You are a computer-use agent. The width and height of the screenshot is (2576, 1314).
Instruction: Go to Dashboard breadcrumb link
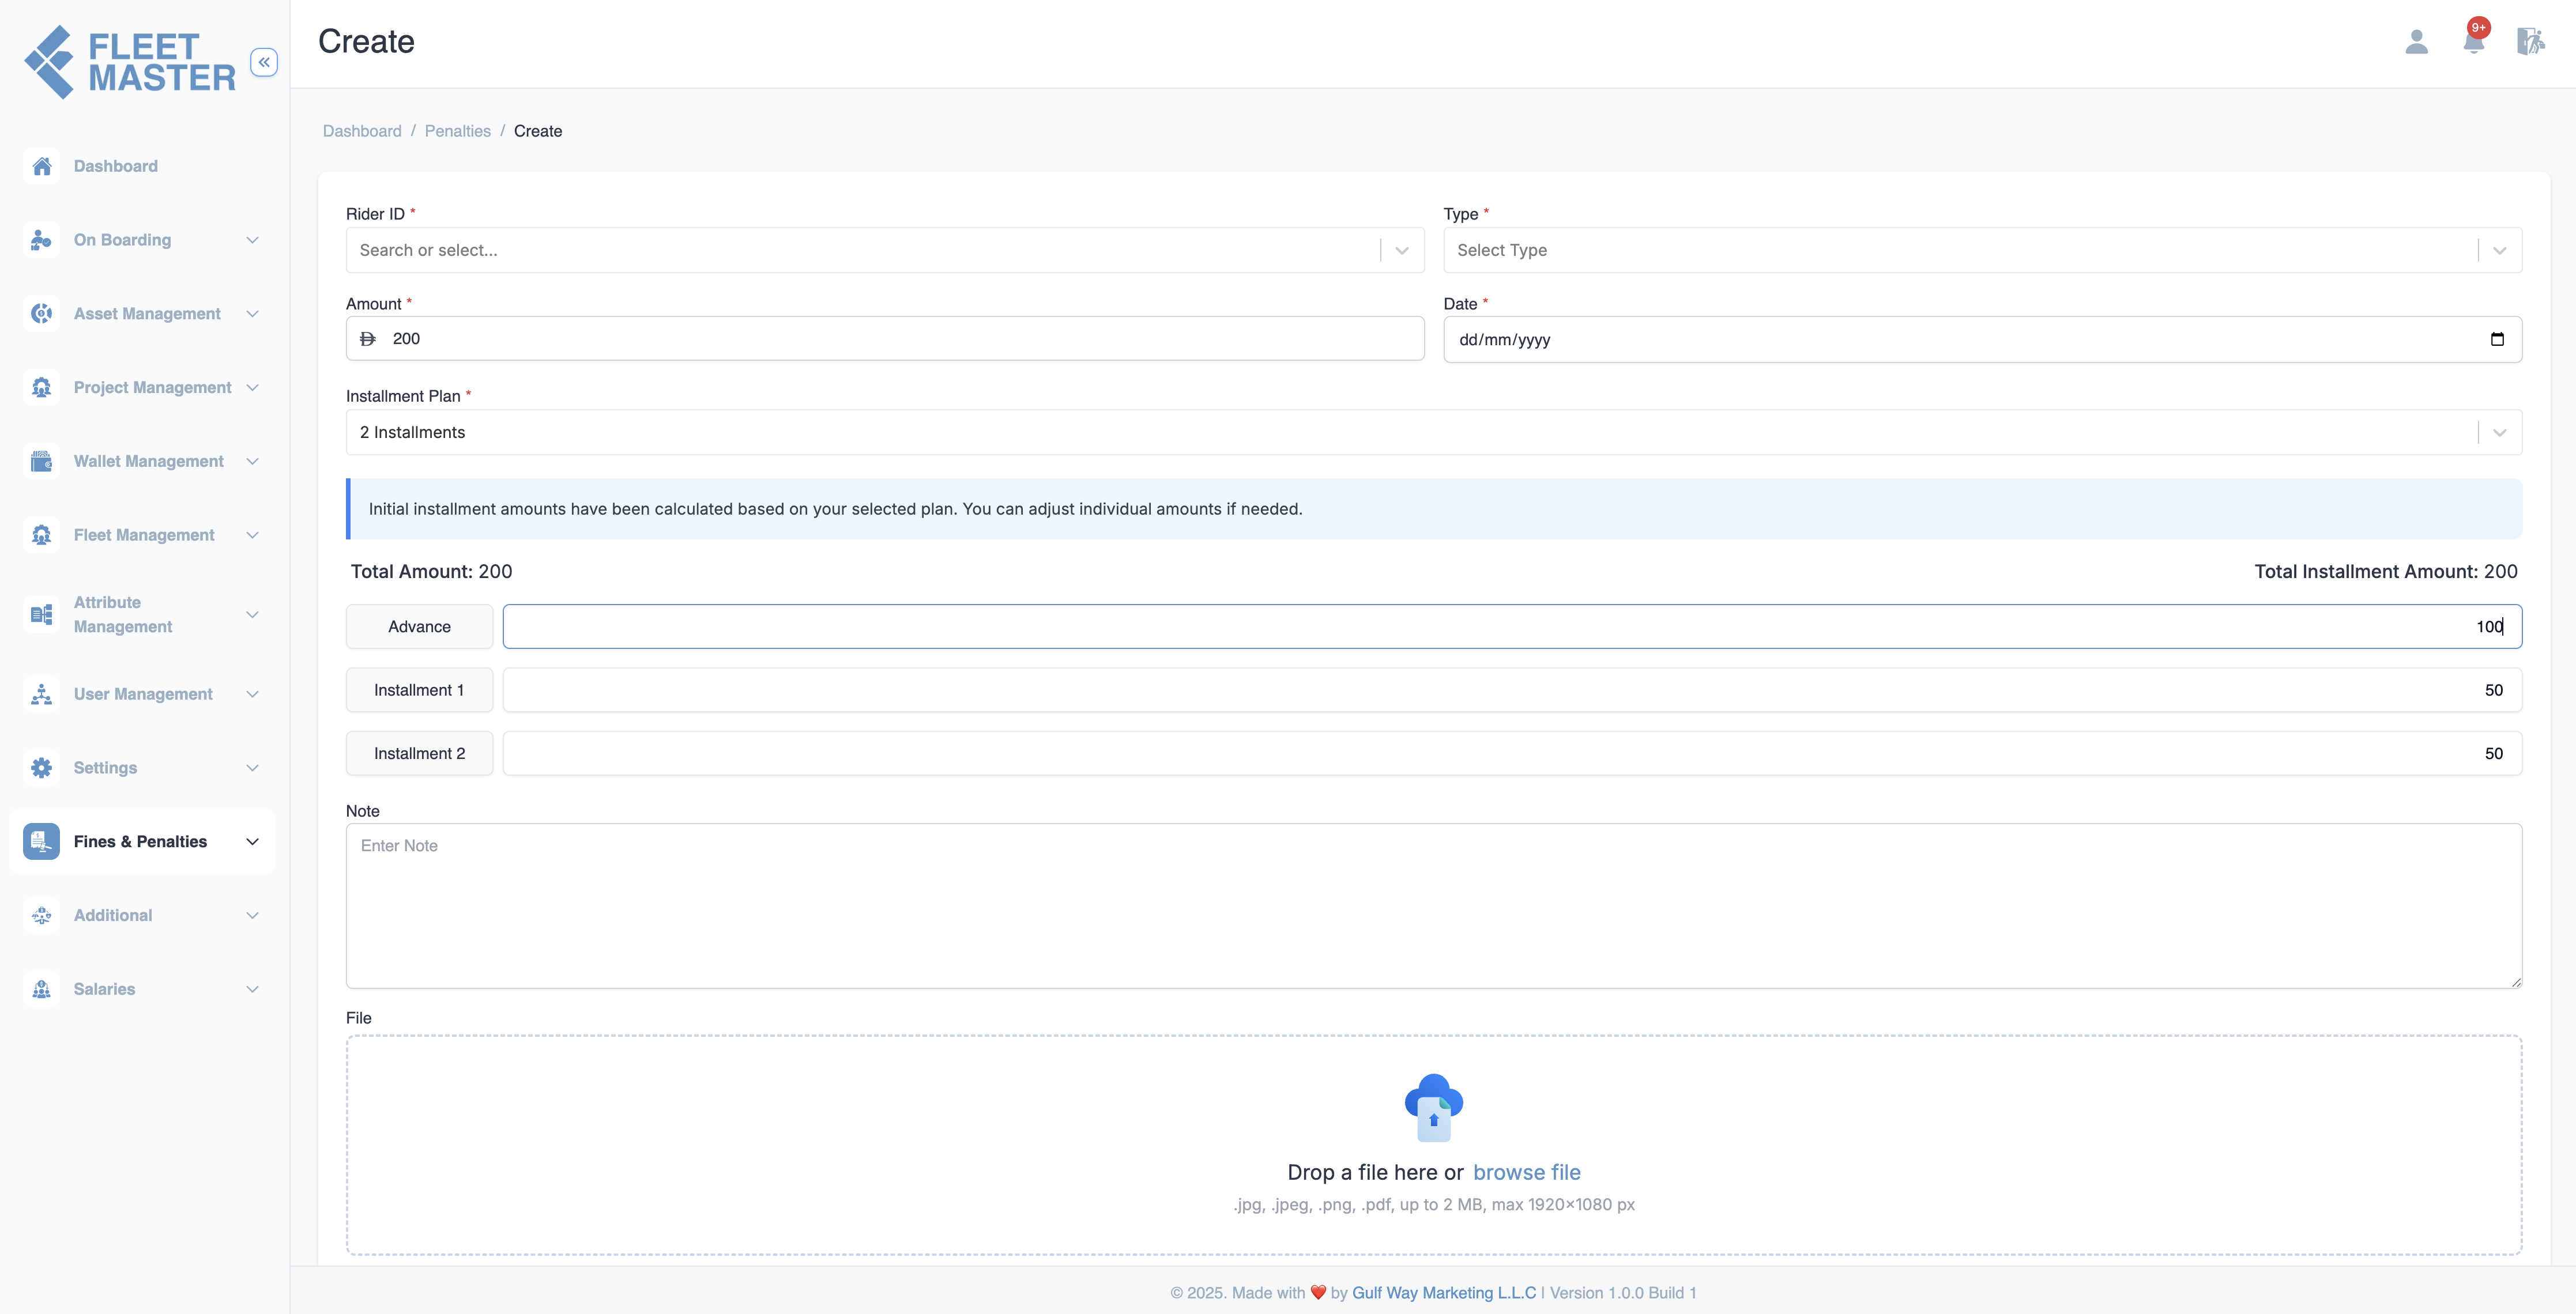click(x=362, y=131)
